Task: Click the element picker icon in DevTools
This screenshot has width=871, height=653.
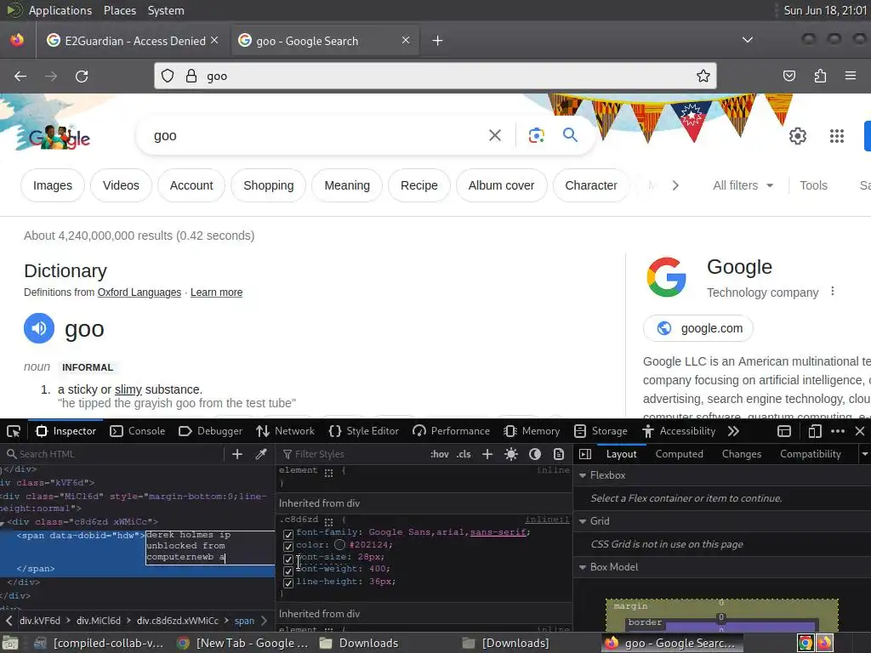Action: point(14,431)
